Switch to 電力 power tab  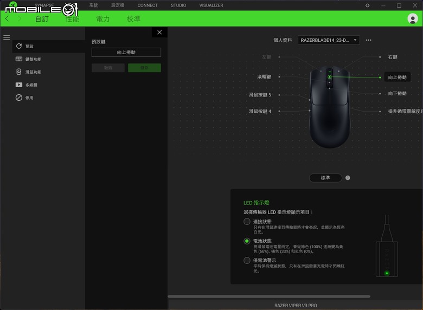click(103, 19)
